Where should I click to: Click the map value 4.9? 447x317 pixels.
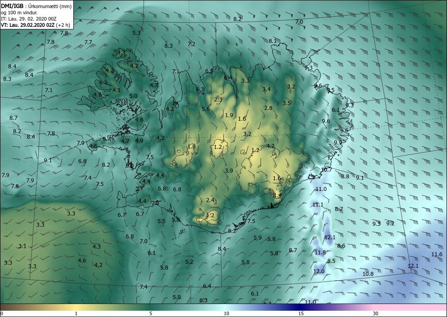point(139,140)
